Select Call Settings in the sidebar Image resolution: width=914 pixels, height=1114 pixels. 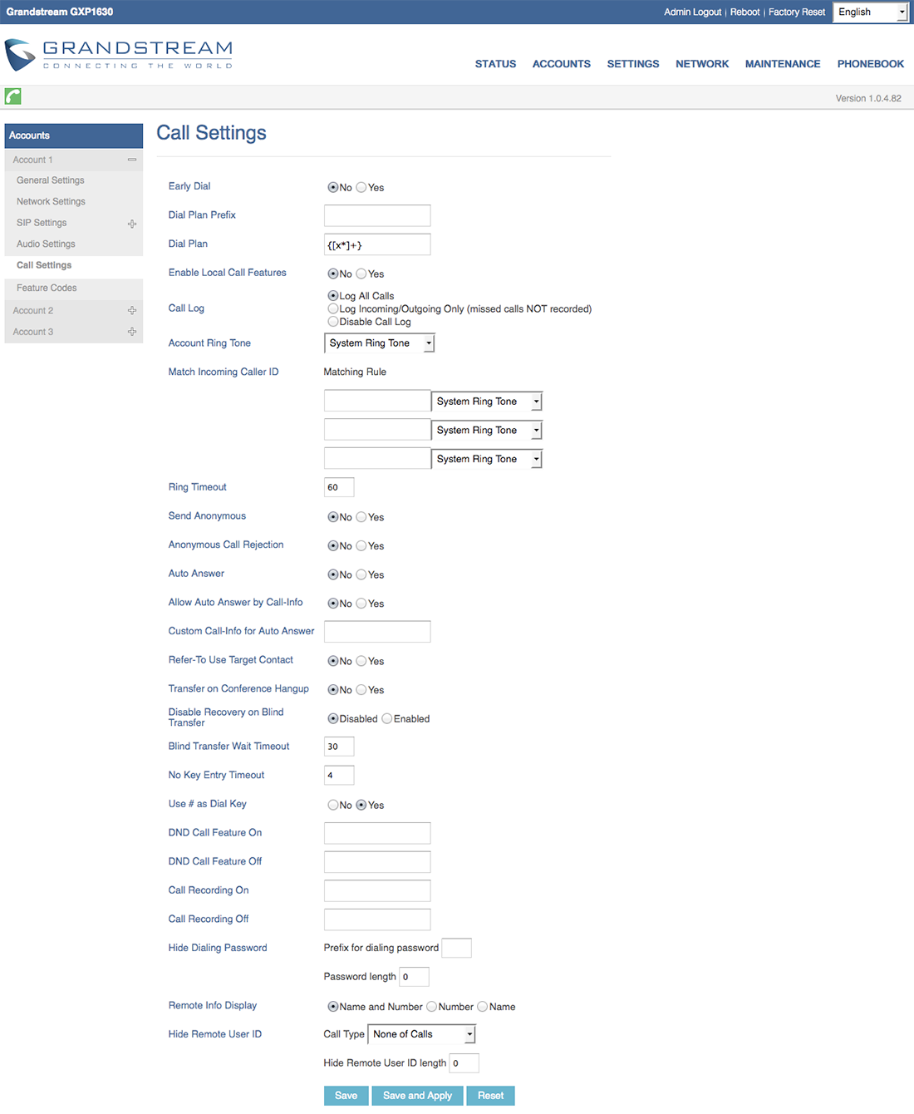tap(44, 266)
